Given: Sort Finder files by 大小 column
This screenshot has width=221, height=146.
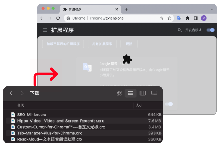Looking at the screenshot, I should click(139, 105).
